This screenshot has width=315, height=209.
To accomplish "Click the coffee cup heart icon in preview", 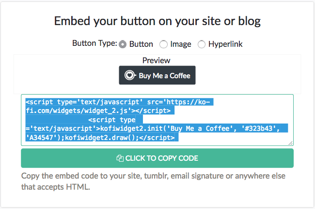I will [x=130, y=75].
